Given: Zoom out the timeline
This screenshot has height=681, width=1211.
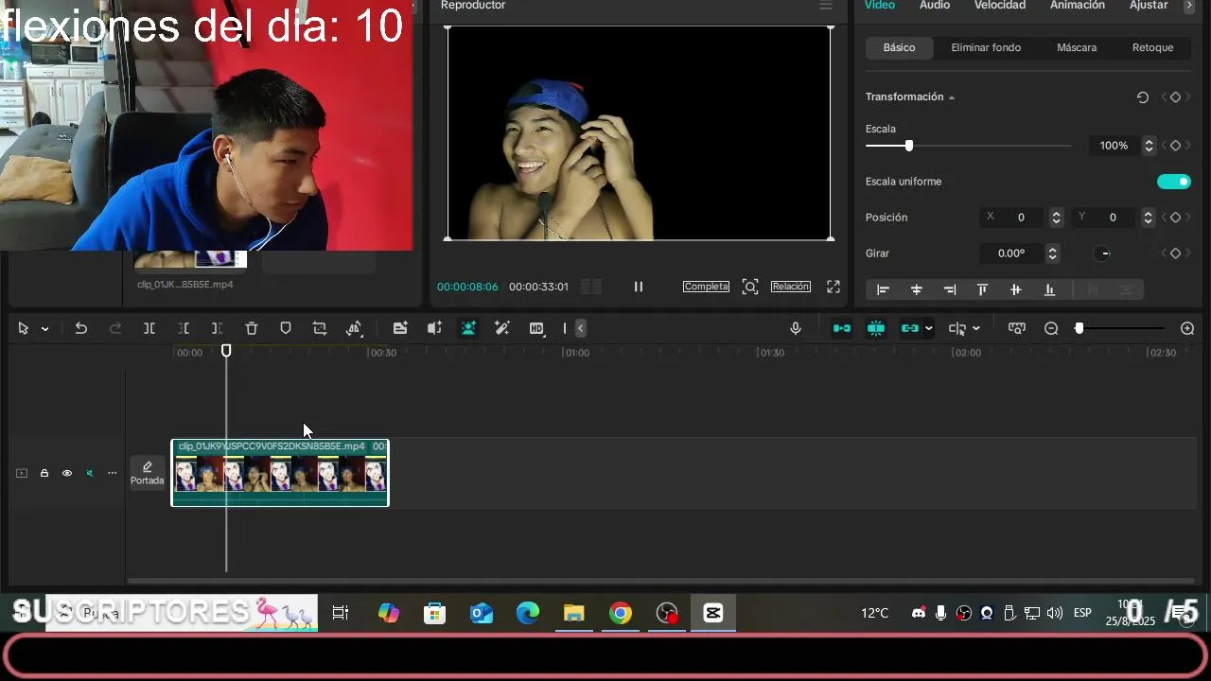Looking at the screenshot, I should (1051, 328).
